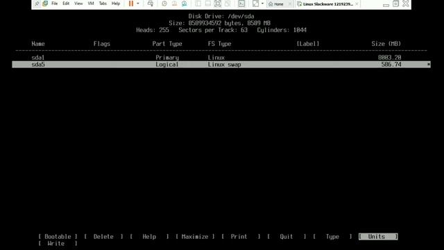Screen dimensions: 444x250
Task: Click the unity mode icon
Action: [x=228, y=3]
